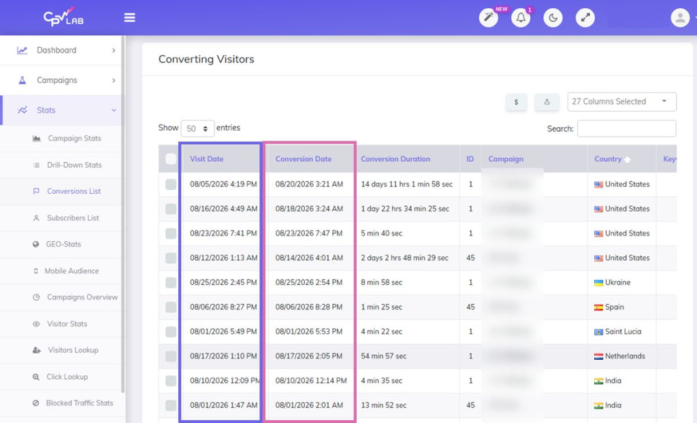Click visit date 08/10/2026 12:09 PM
The image size is (697, 423).
click(x=225, y=380)
